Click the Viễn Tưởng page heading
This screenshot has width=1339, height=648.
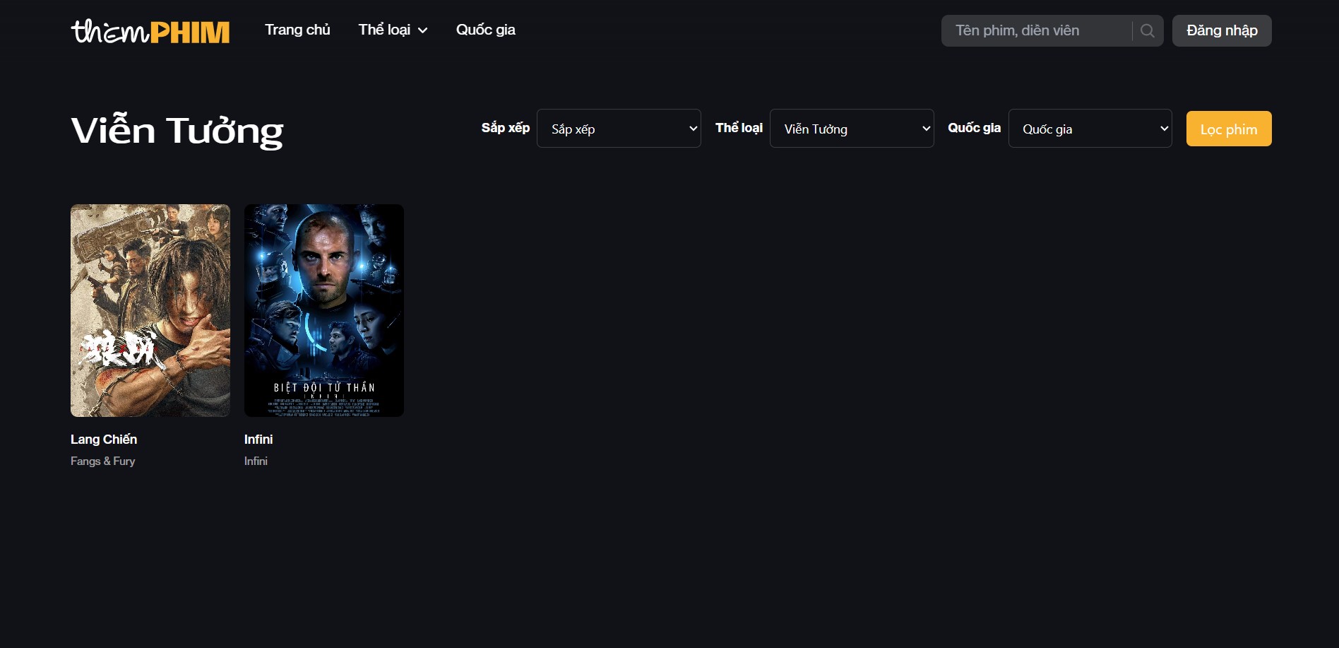click(x=177, y=131)
